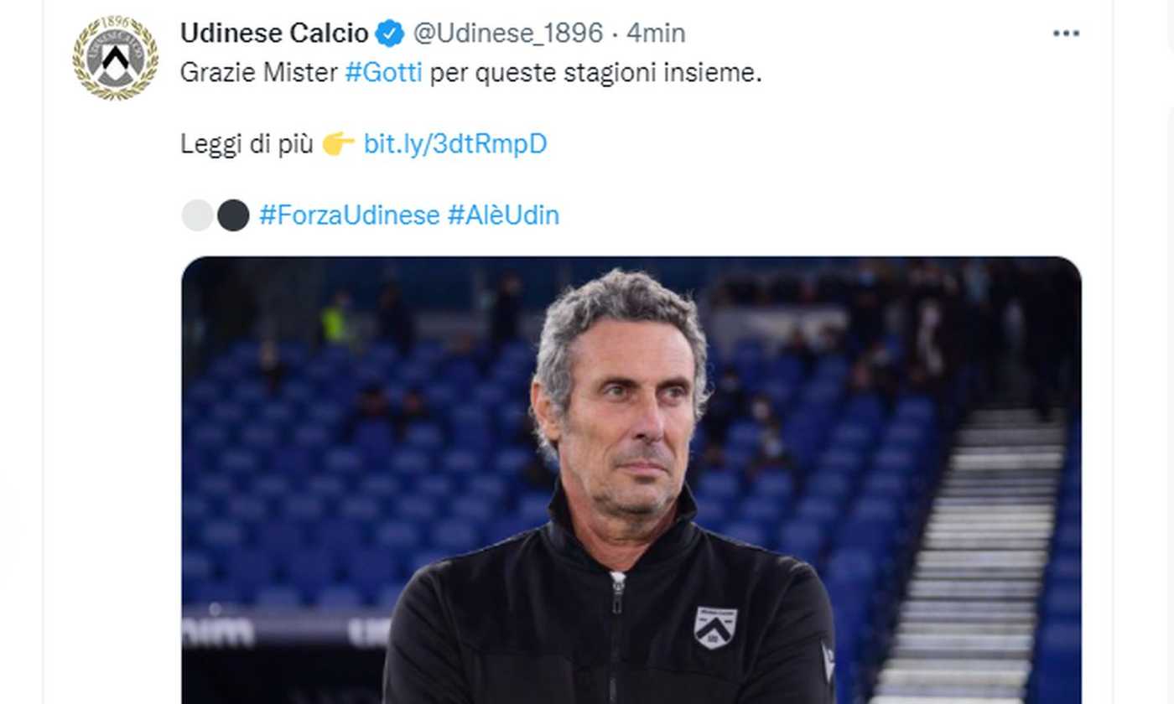Image resolution: width=1174 pixels, height=704 pixels.
Task: Click the white circle emoji
Action: pos(197,215)
